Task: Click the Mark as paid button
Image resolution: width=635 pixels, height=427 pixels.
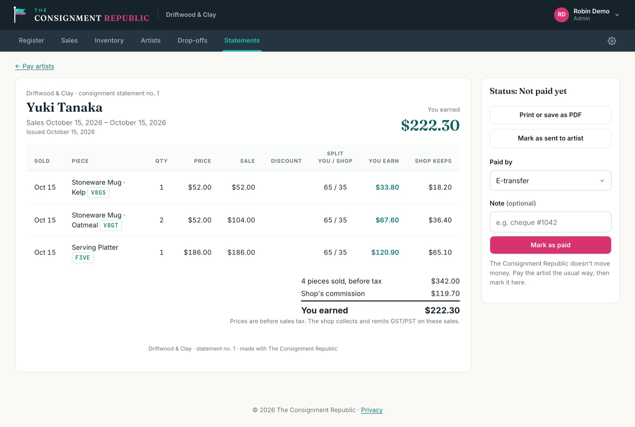Action: coord(550,245)
